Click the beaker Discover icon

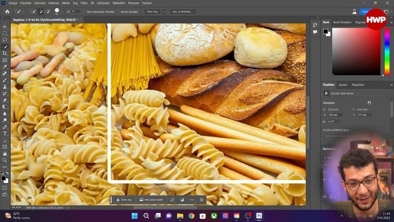pyautogui.click(x=355, y=12)
